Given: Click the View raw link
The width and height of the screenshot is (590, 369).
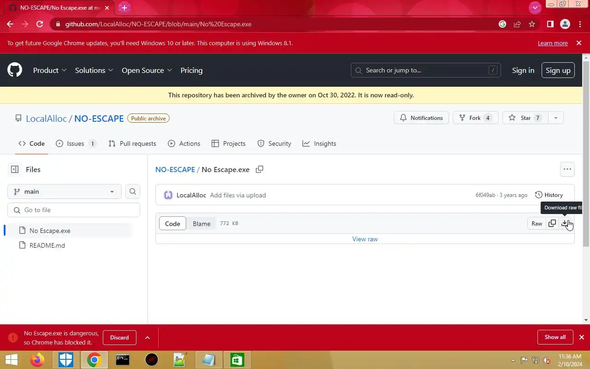Looking at the screenshot, I should (x=365, y=239).
